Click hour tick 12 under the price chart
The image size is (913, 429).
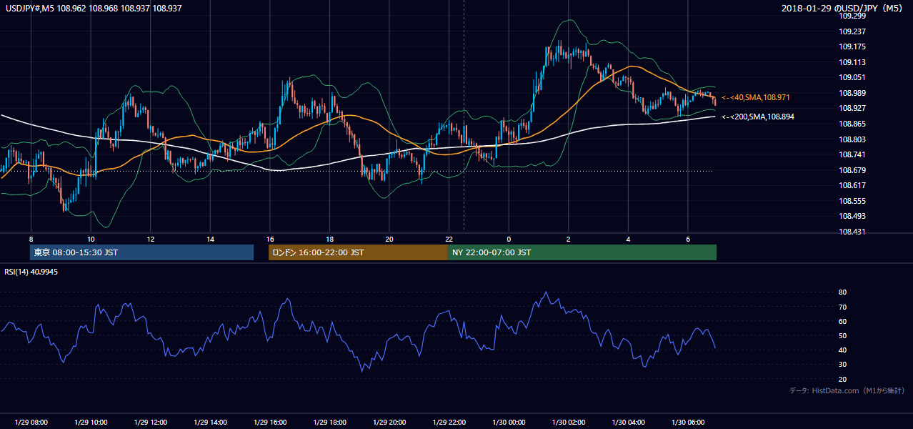150,239
